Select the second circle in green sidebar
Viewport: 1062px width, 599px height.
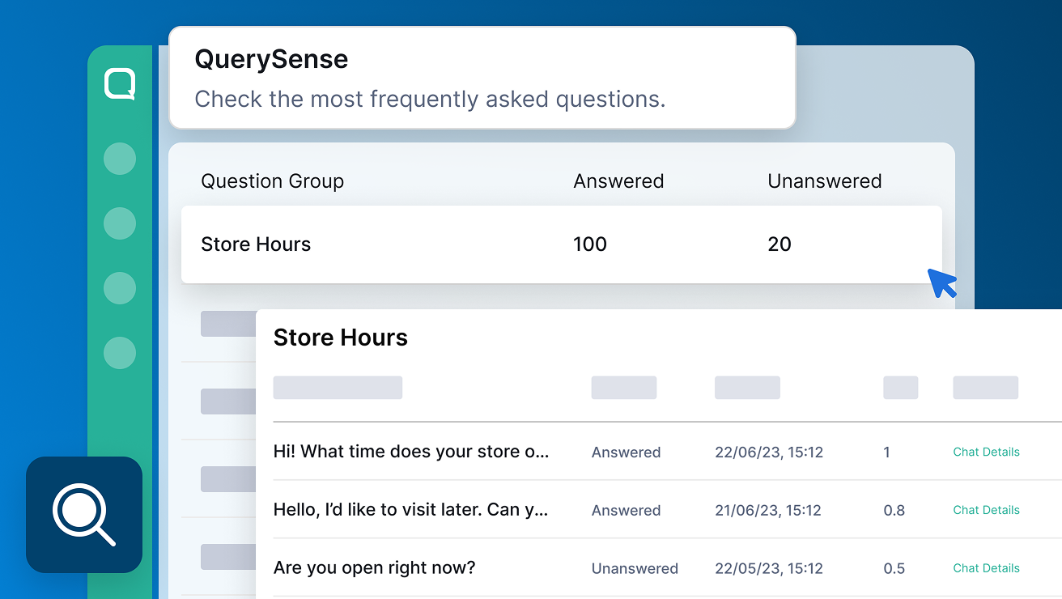coord(120,223)
